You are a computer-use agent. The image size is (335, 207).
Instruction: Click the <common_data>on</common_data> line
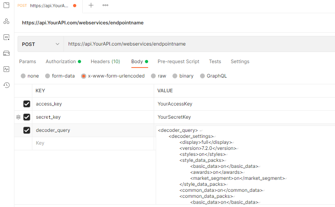click(221, 190)
